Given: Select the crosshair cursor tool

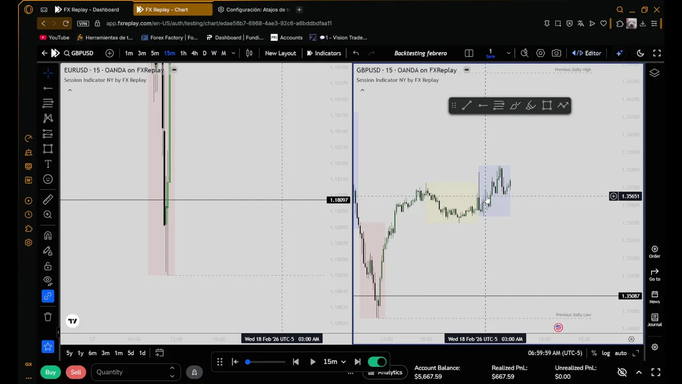Looking at the screenshot, I should tap(48, 73).
